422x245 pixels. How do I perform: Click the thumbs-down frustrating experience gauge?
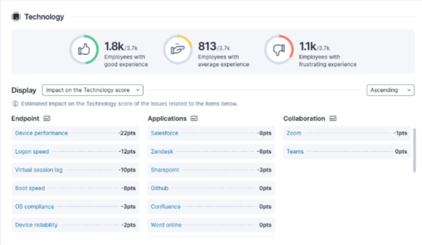pyautogui.click(x=279, y=49)
